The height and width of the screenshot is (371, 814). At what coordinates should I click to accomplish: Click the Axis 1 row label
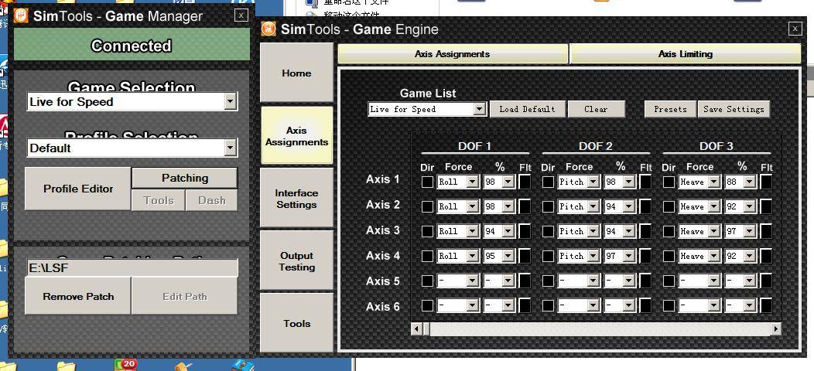point(382,179)
